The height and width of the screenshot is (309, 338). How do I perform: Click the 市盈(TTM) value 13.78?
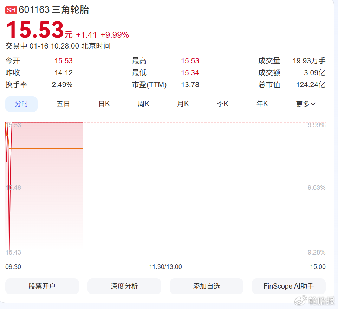click(190, 85)
